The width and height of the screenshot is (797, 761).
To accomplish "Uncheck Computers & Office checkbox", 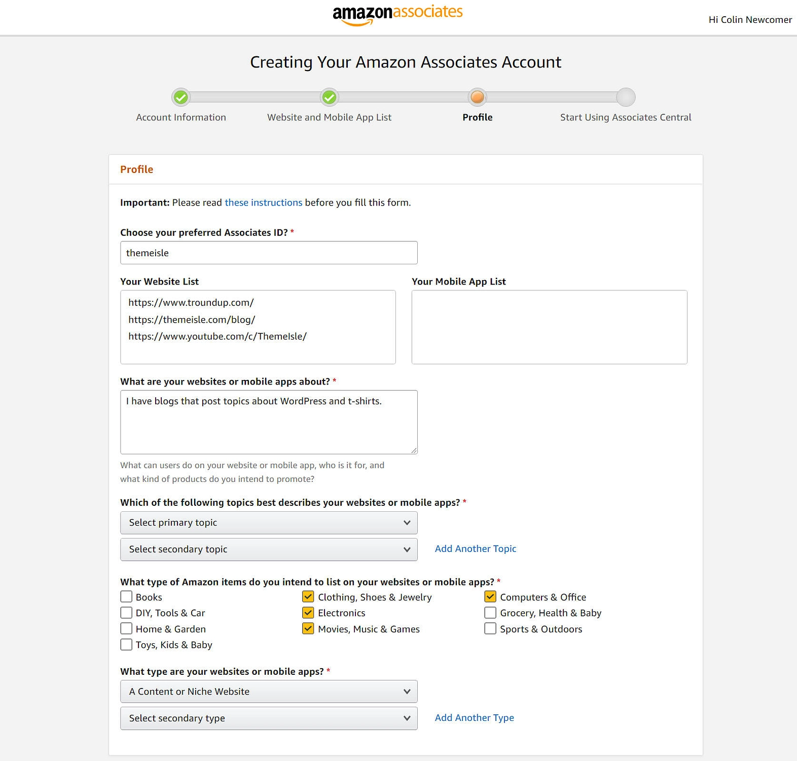I will (x=490, y=597).
